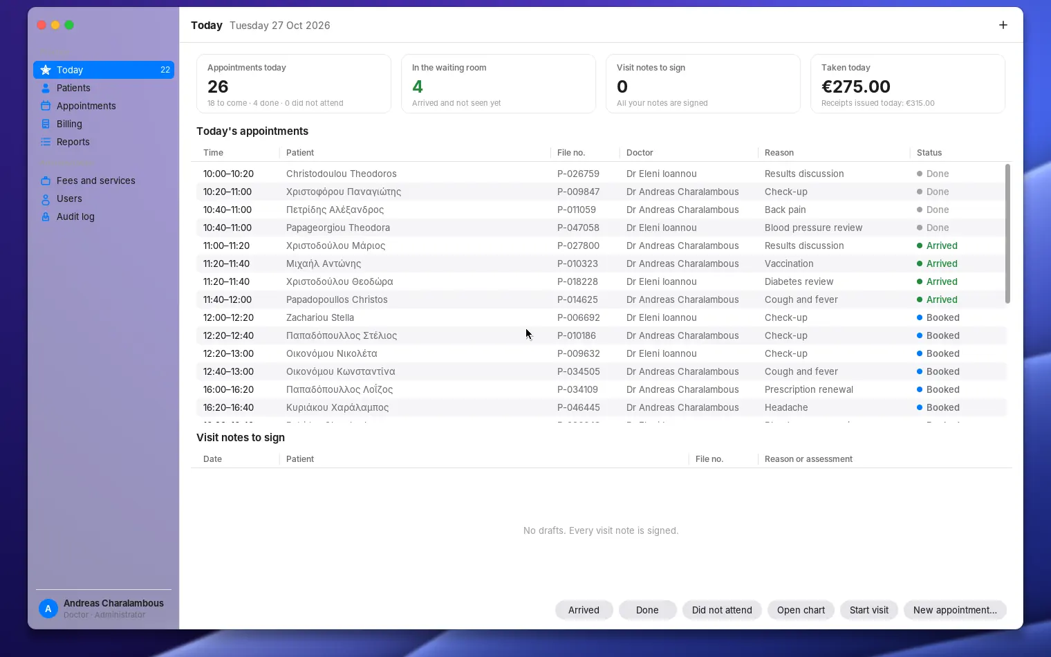The height and width of the screenshot is (657, 1051).
Task: Click the Patients person icon
Action: pos(46,88)
